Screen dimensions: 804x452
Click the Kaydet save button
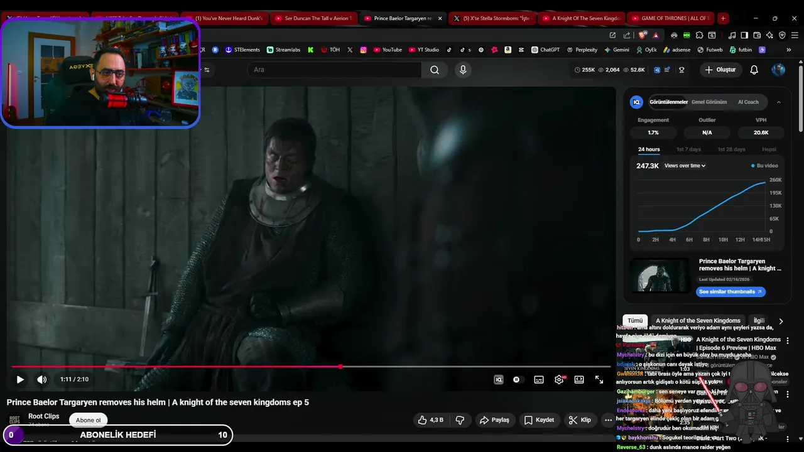540,420
